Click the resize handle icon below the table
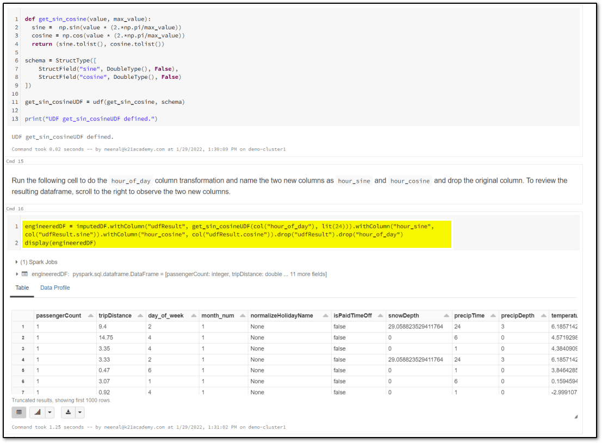This screenshot has width=602, height=443. [x=575, y=416]
